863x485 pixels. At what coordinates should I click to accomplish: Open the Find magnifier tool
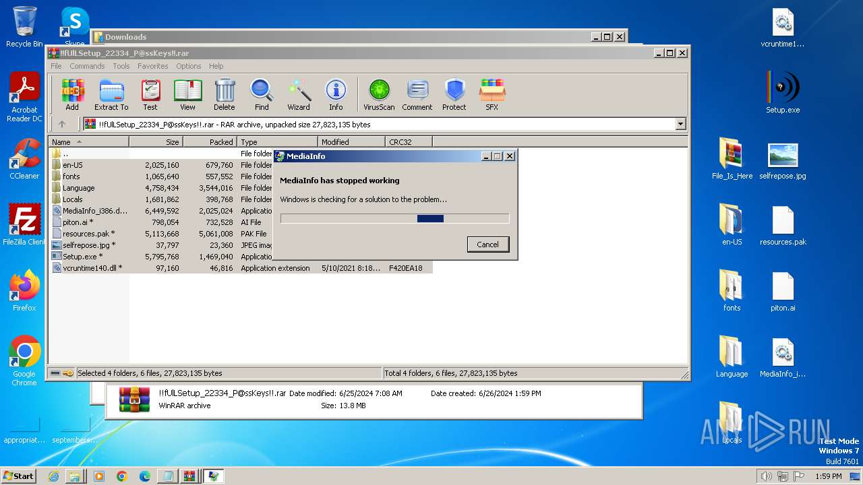pos(262,94)
